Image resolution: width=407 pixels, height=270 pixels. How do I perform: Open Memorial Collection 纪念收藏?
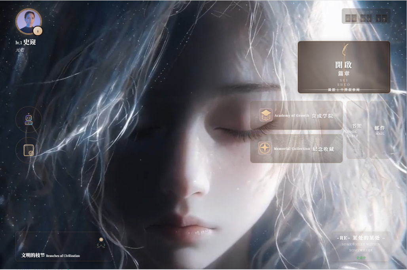click(296, 149)
